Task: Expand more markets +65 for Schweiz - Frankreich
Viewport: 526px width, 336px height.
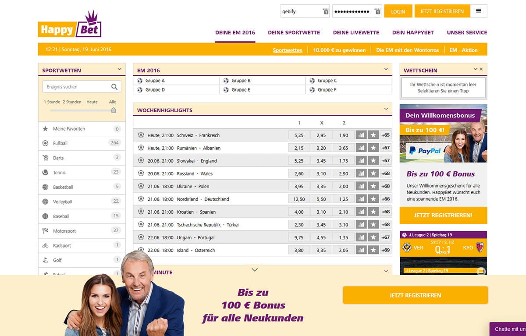Action: 386,135
